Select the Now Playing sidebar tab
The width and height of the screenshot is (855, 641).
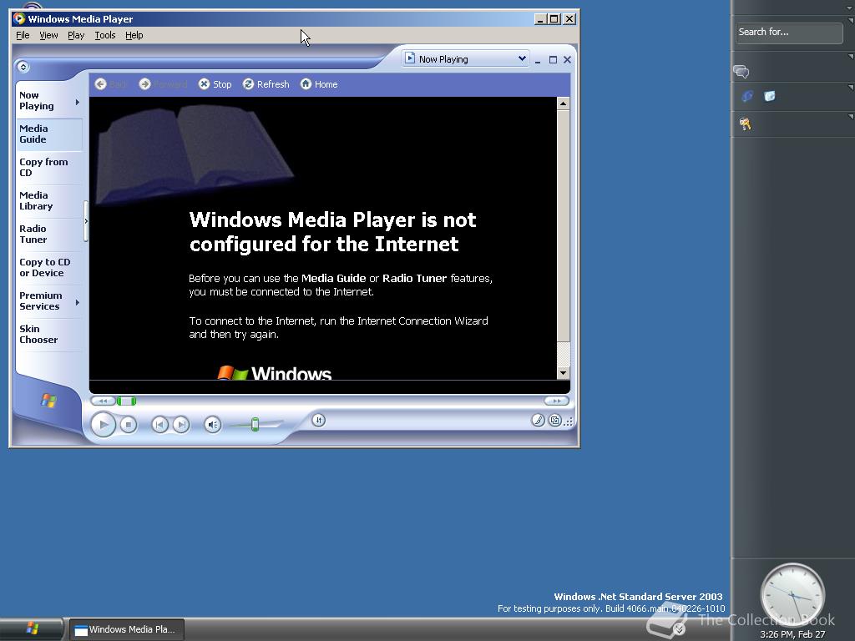pyautogui.click(x=43, y=101)
